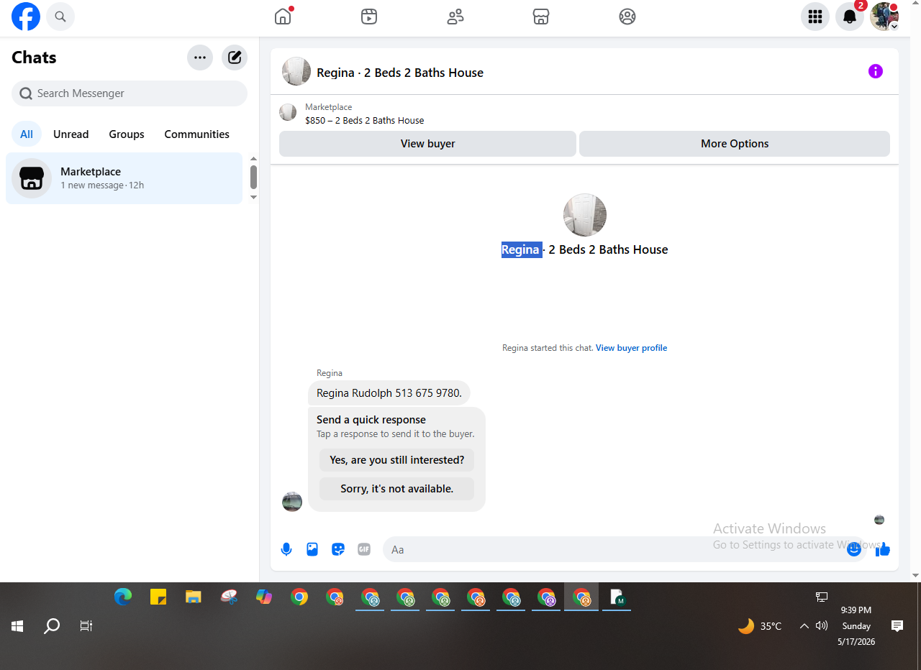This screenshot has width=921, height=670.
Task: Send quick reply Sorry, it's not available
Action: coord(397,489)
